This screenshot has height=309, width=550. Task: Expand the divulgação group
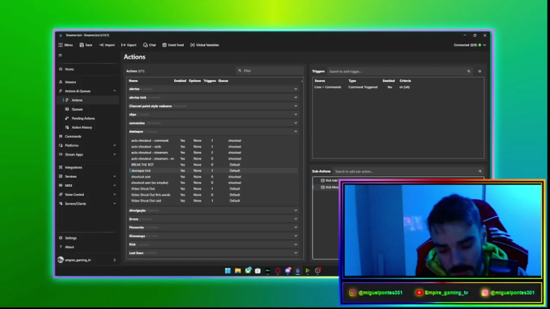point(296,210)
